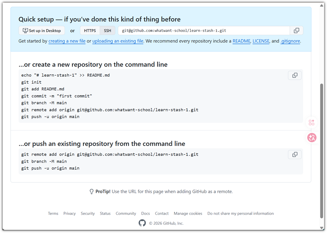The image size is (327, 233).
Task: Focus the repository URL text field
Action: (204, 30)
